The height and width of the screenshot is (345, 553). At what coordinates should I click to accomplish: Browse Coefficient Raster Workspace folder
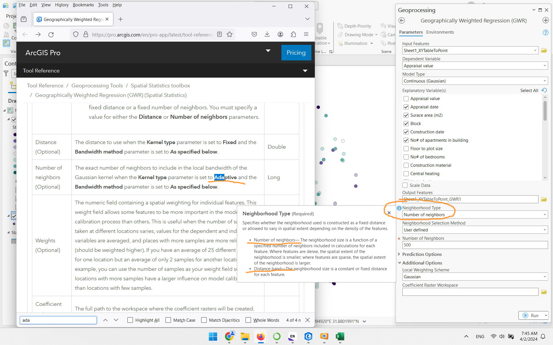click(x=544, y=292)
